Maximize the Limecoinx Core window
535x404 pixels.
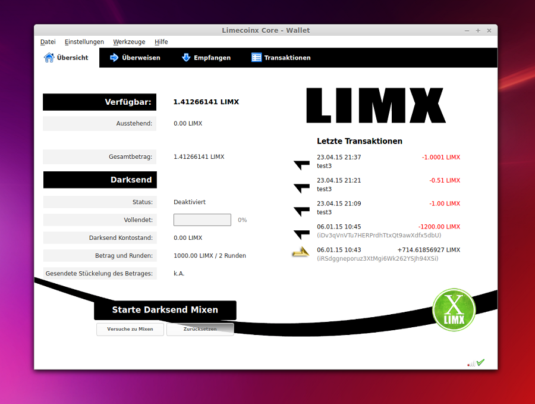click(x=478, y=31)
